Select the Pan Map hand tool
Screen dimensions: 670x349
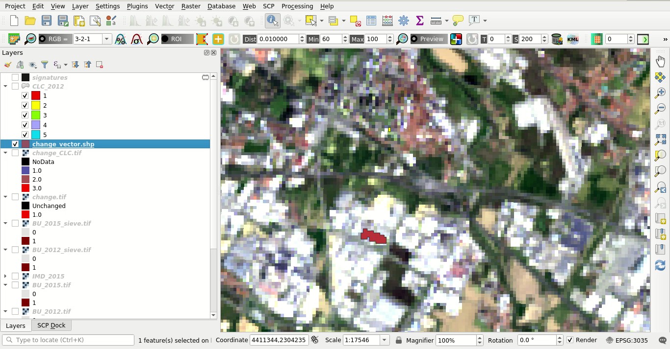[660, 61]
